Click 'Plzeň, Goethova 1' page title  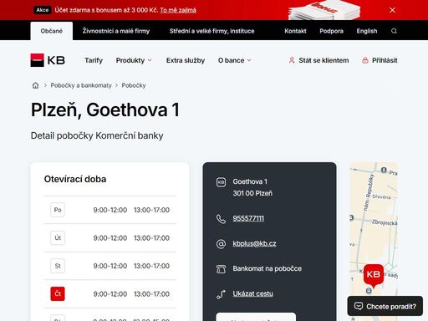click(105, 110)
